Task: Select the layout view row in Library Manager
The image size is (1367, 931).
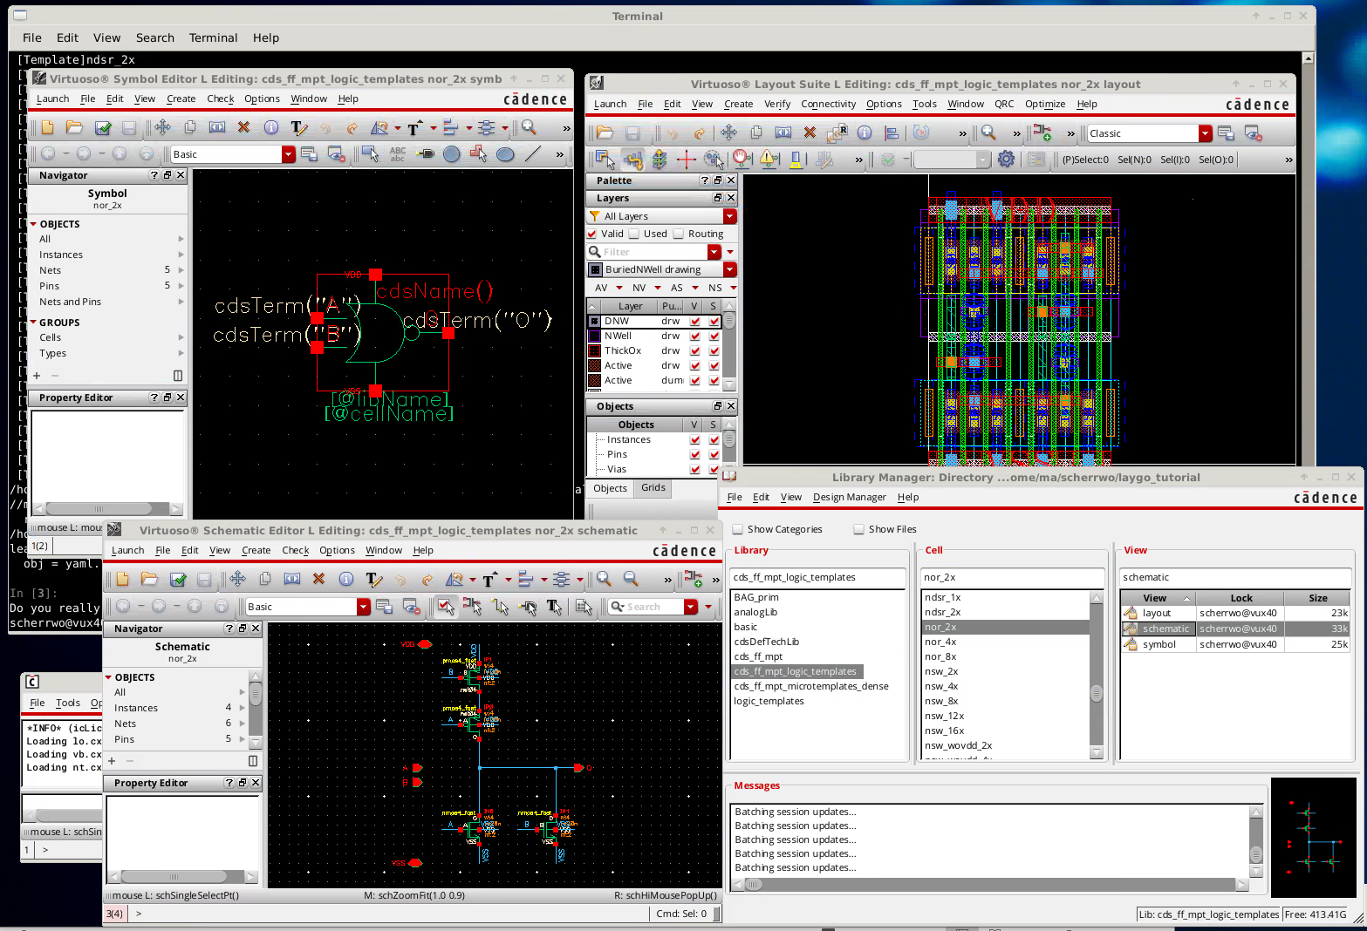Action: pos(1157,613)
